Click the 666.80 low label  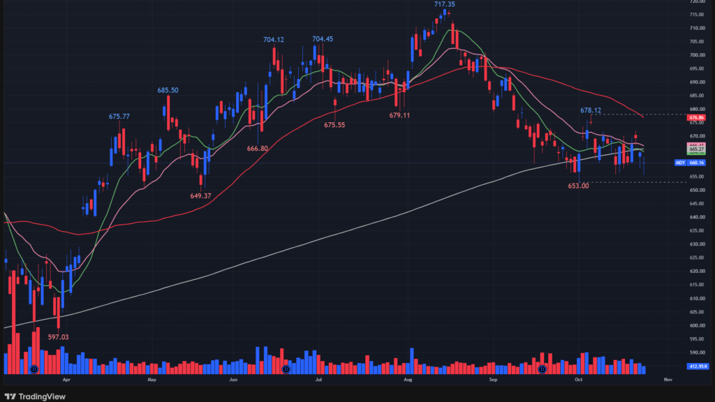(x=257, y=149)
